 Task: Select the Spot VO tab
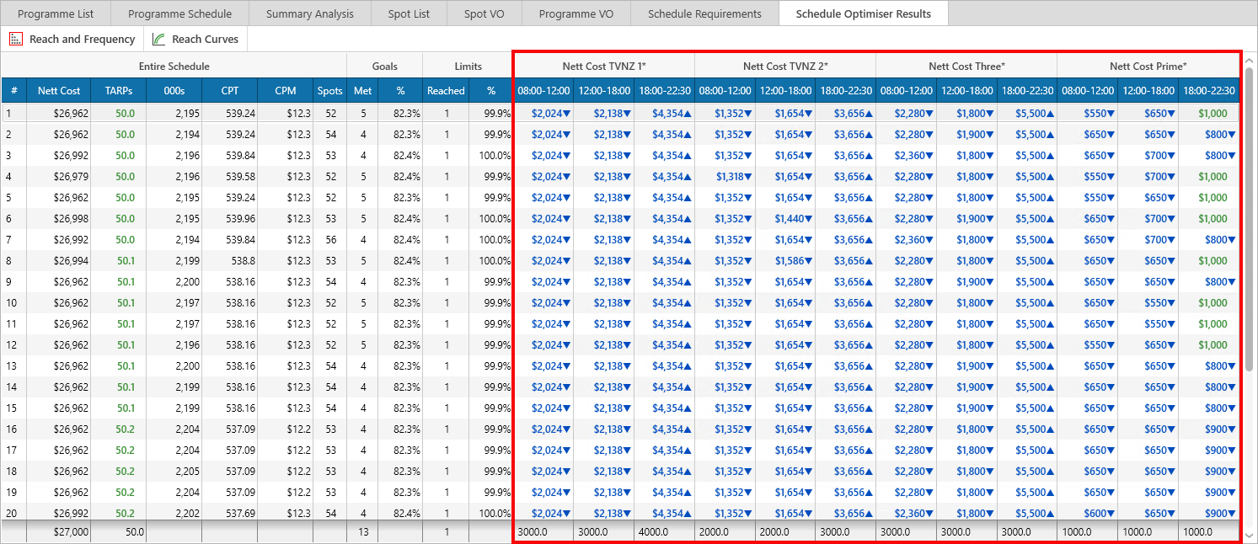coord(484,13)
